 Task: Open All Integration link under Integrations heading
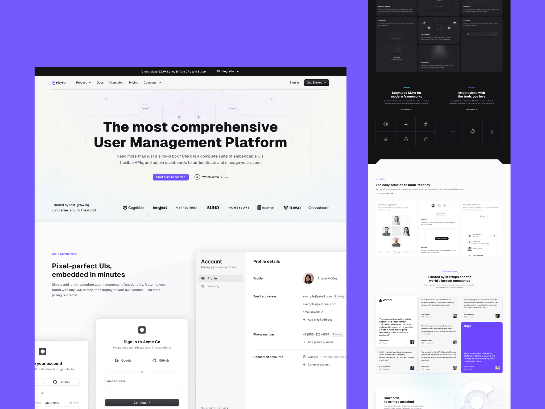click(x=472, y=109)
